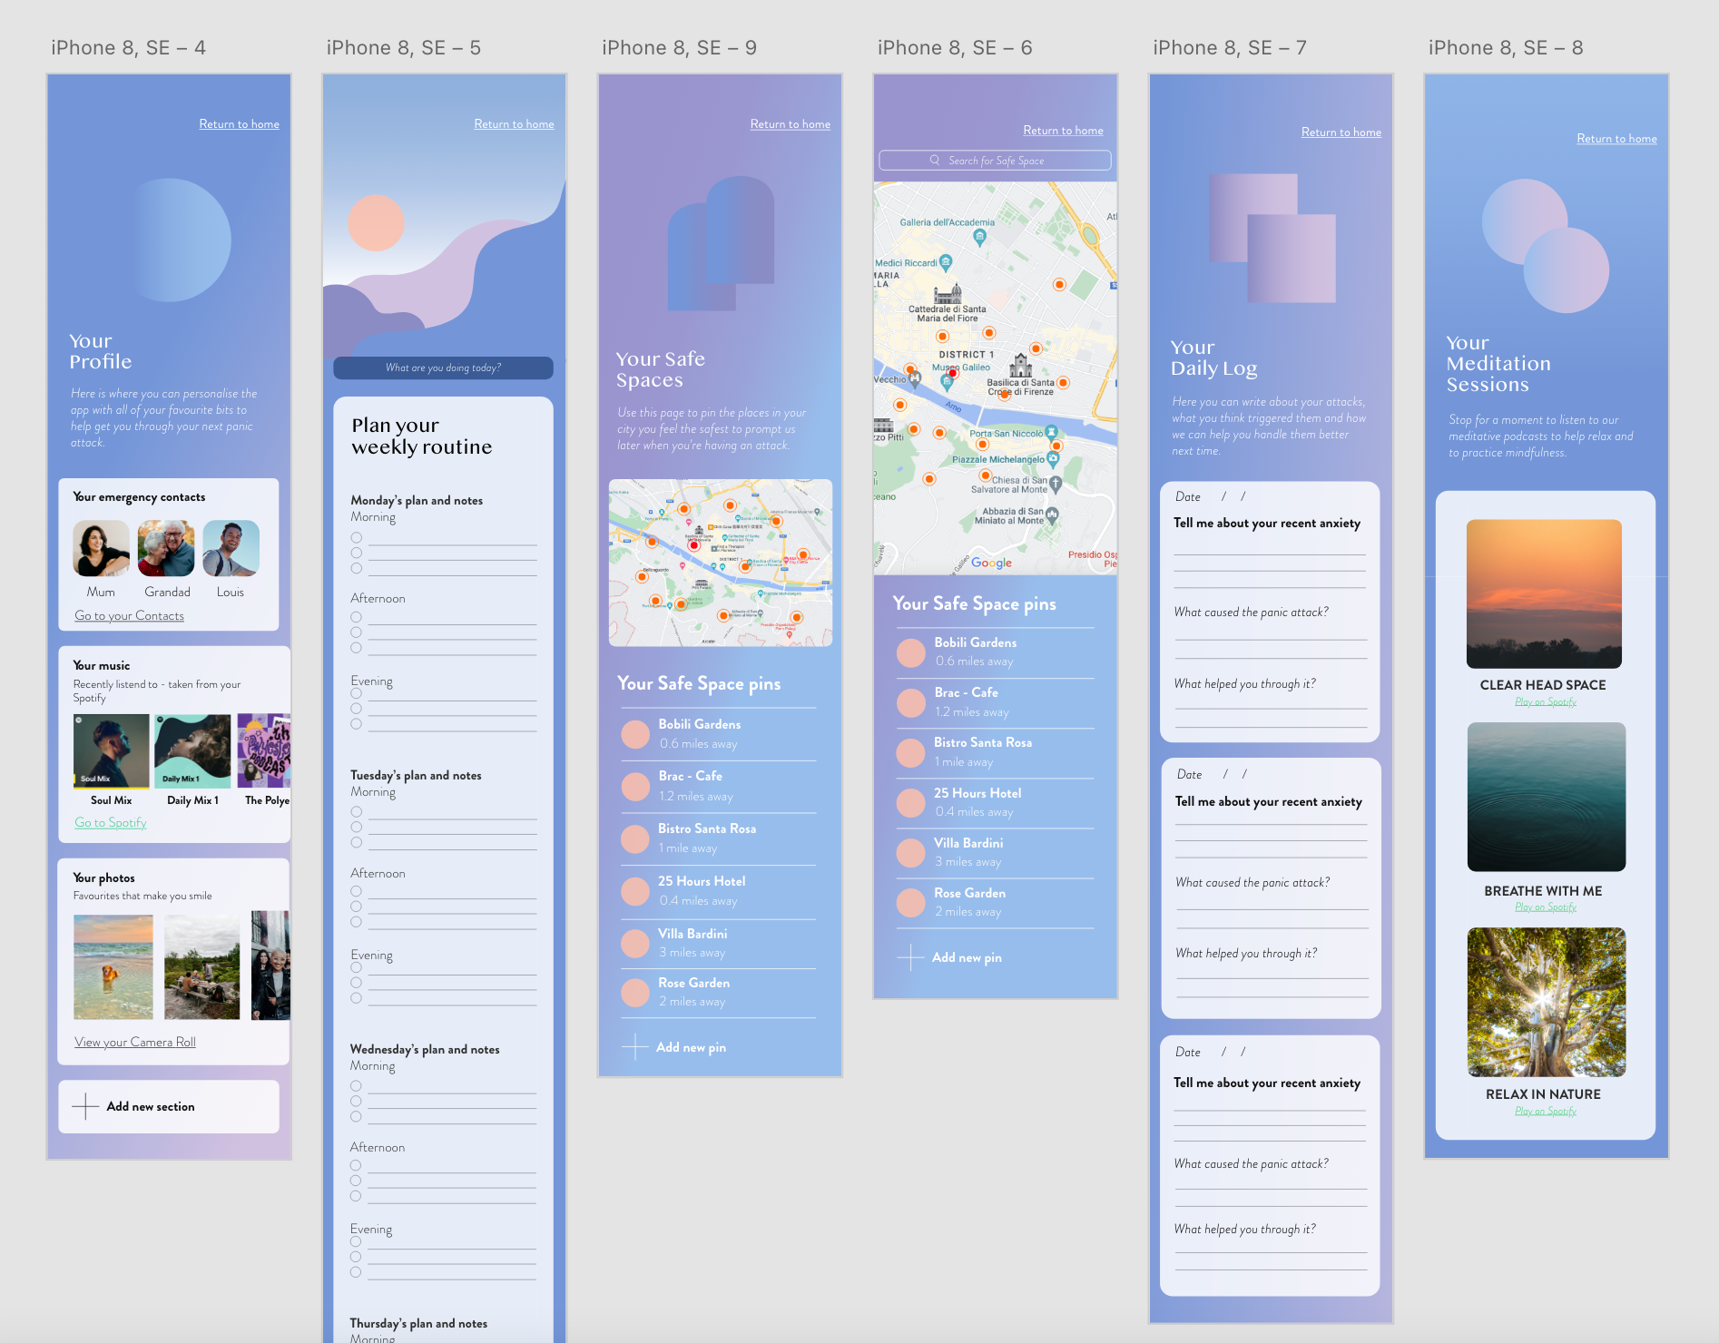
Task: Select the iPhone 8, SE – 7 frame label
Action: point(1230,48)
